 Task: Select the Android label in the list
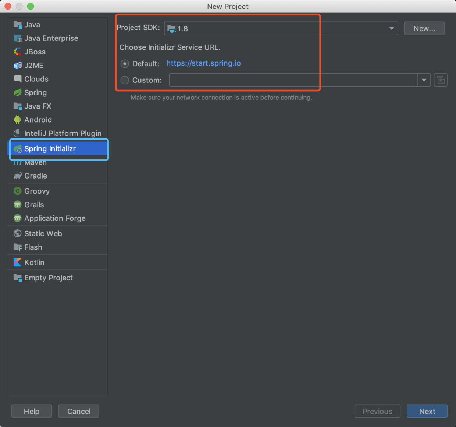pos(38,120)
